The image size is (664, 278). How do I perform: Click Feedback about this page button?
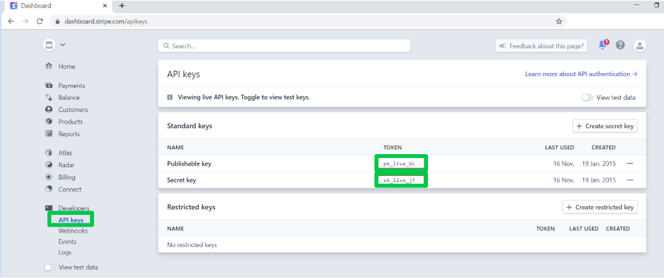(541, 46)
